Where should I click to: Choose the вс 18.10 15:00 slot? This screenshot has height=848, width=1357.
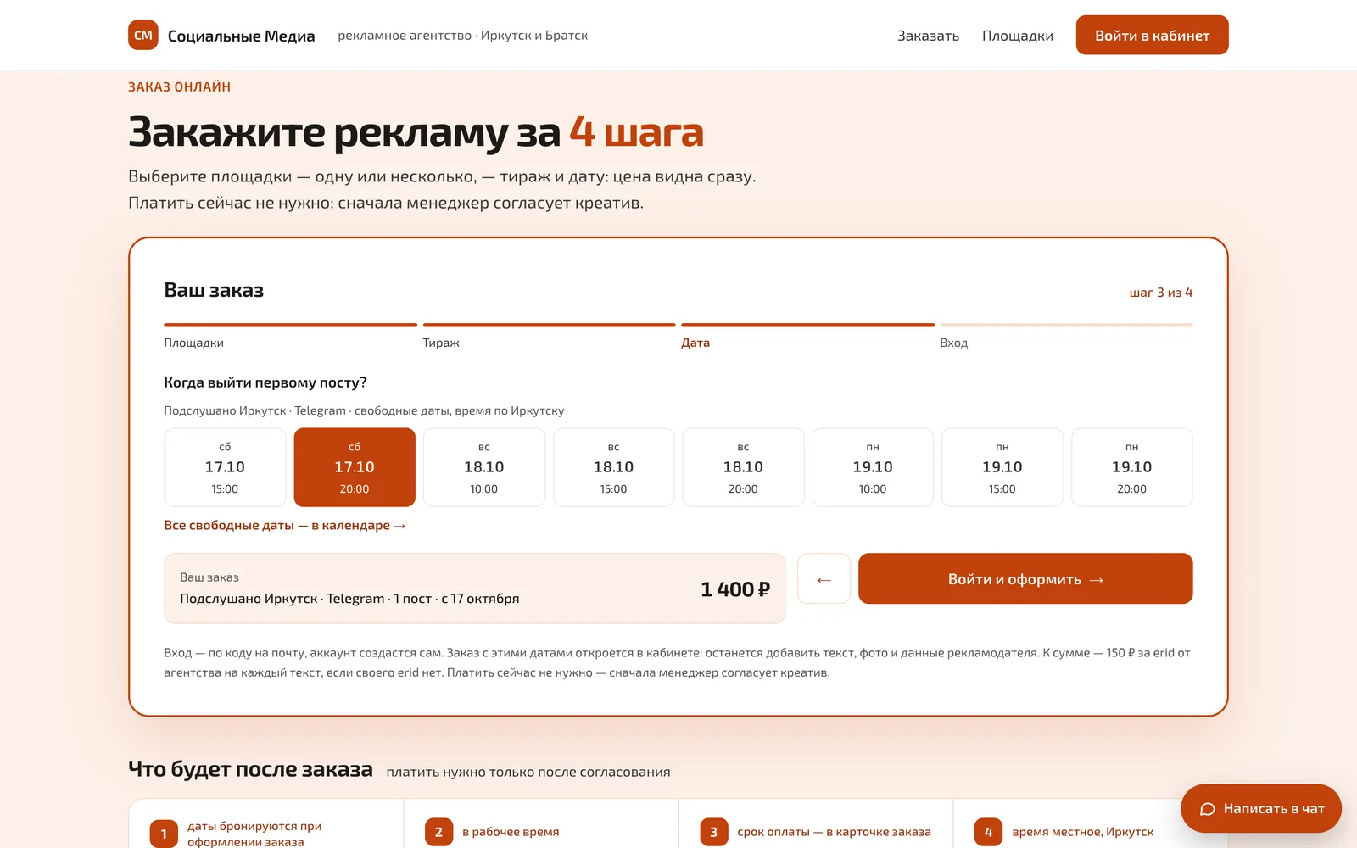(x=613, y=467)
